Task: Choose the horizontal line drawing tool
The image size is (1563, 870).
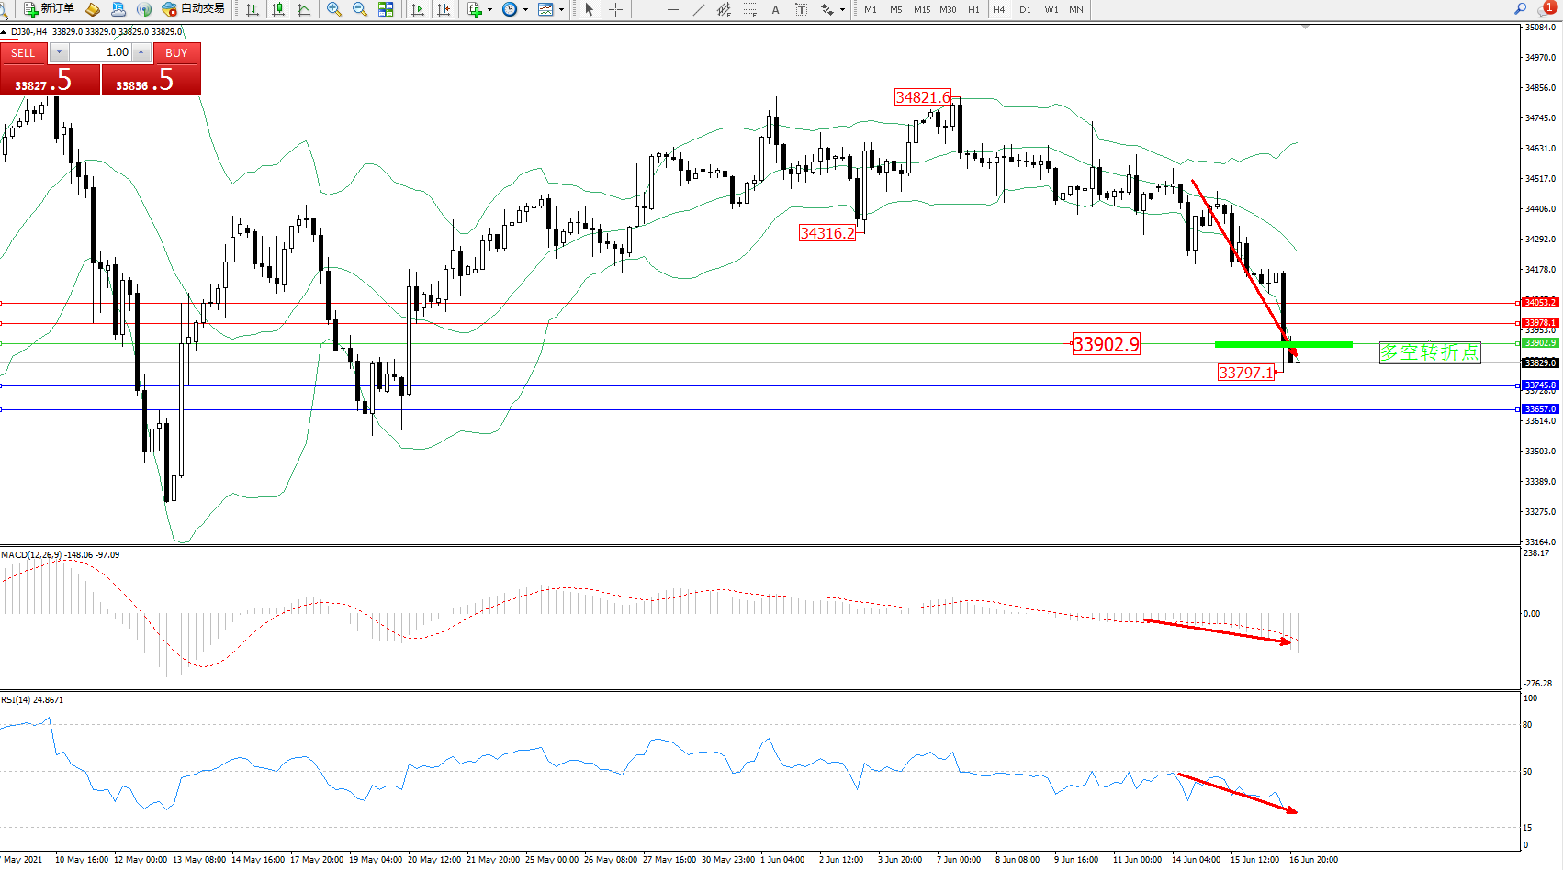Action: point(673,9)
